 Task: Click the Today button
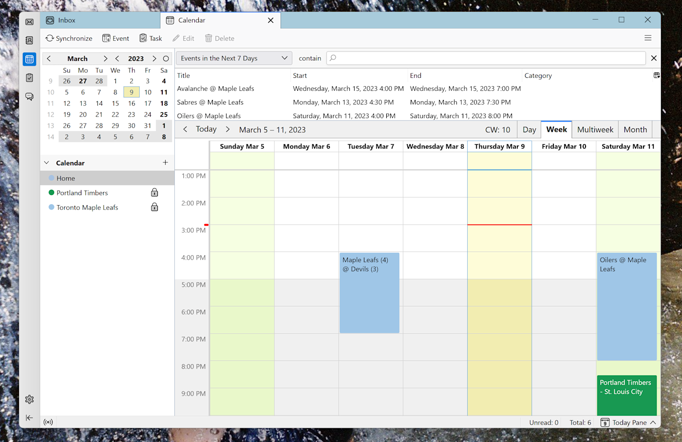click(x=206, y=129)
